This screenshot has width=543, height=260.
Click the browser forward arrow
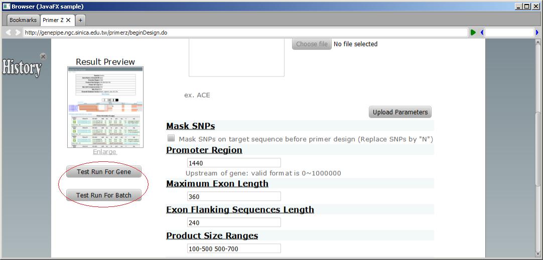[x=18, y=33]
